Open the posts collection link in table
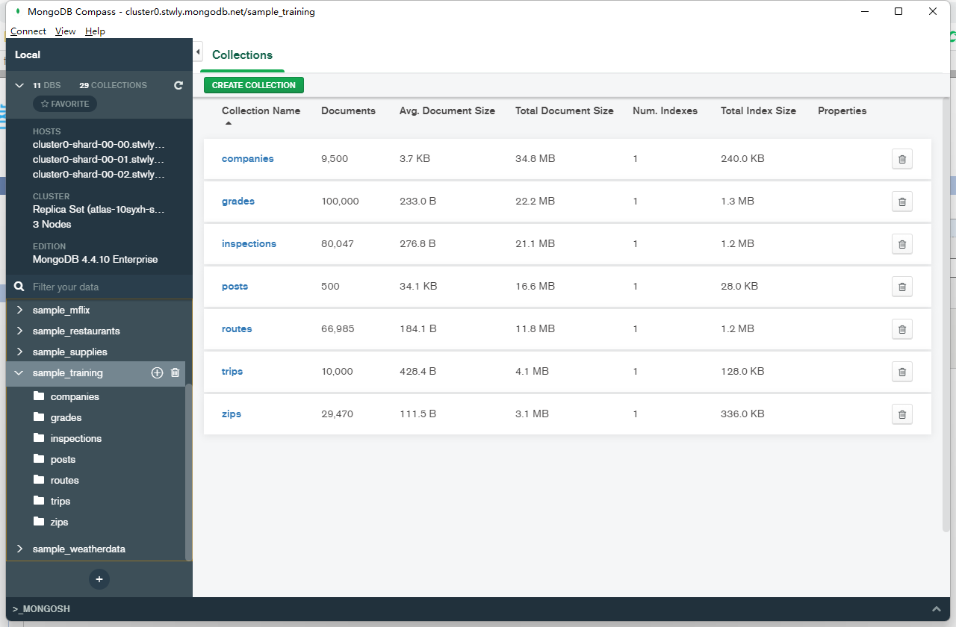This screenshot has height=627, width=956. pyautogui.click(x=235, y=287)
